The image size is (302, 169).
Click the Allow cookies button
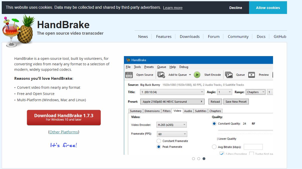click(268, 8)
